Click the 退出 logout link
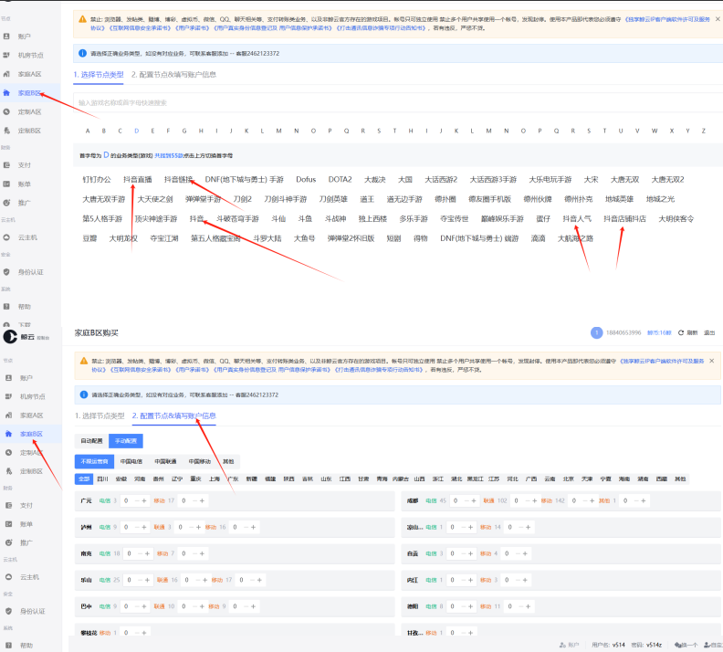The width and height of the screenshot is (723, 652). [x=709, y=332]
